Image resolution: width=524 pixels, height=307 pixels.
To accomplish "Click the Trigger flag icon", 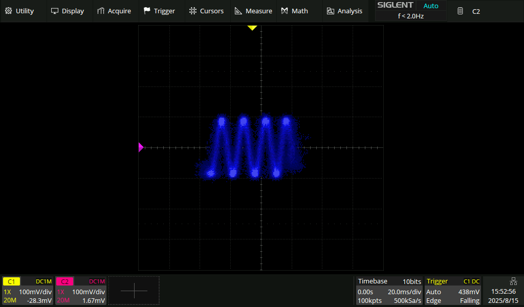I will pyautogui.click(x=147, y=11).
